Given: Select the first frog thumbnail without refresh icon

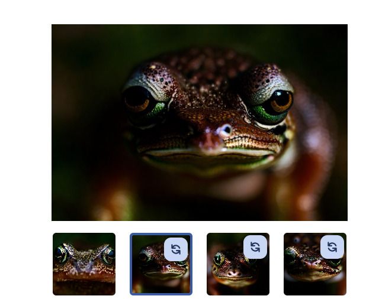Looking at the screenshot, I should (x=84, y=264).
